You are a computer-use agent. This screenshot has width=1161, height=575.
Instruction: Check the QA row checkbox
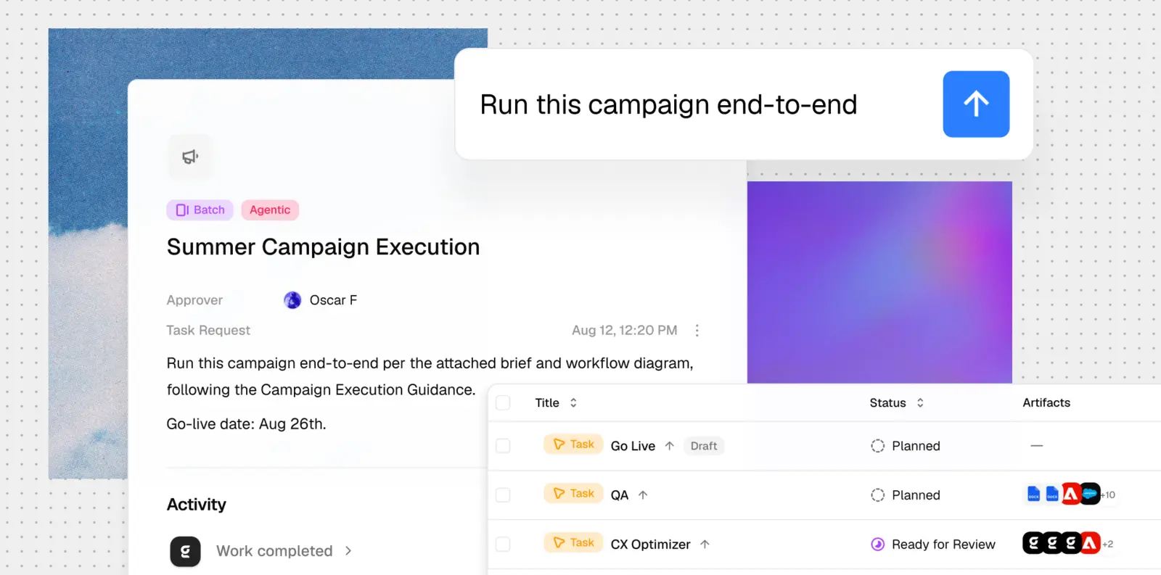click(503, 495)
